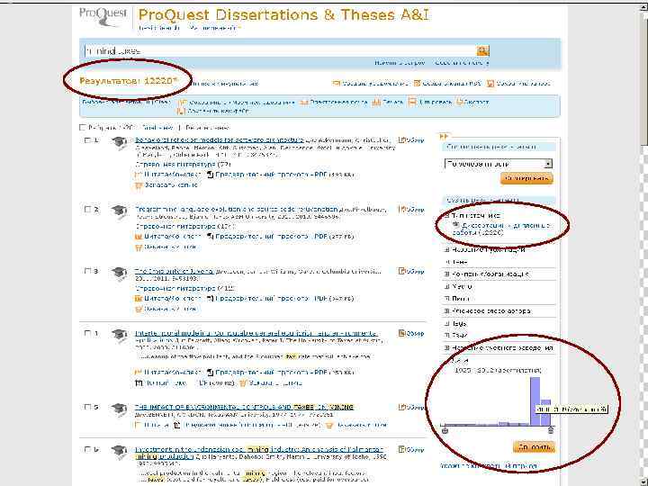Click the citation/abstract icon under result 3
This screenshot has width=648, height=486.
[139, 299]
